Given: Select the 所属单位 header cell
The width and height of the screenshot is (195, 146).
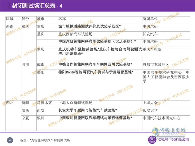Looking at the screenshot, I should (166, 20).
